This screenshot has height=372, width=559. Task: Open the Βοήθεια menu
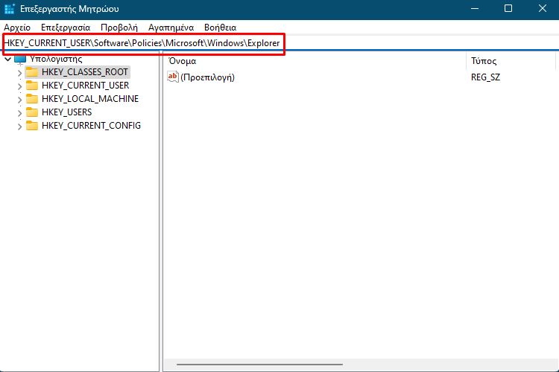pos(221,28)
